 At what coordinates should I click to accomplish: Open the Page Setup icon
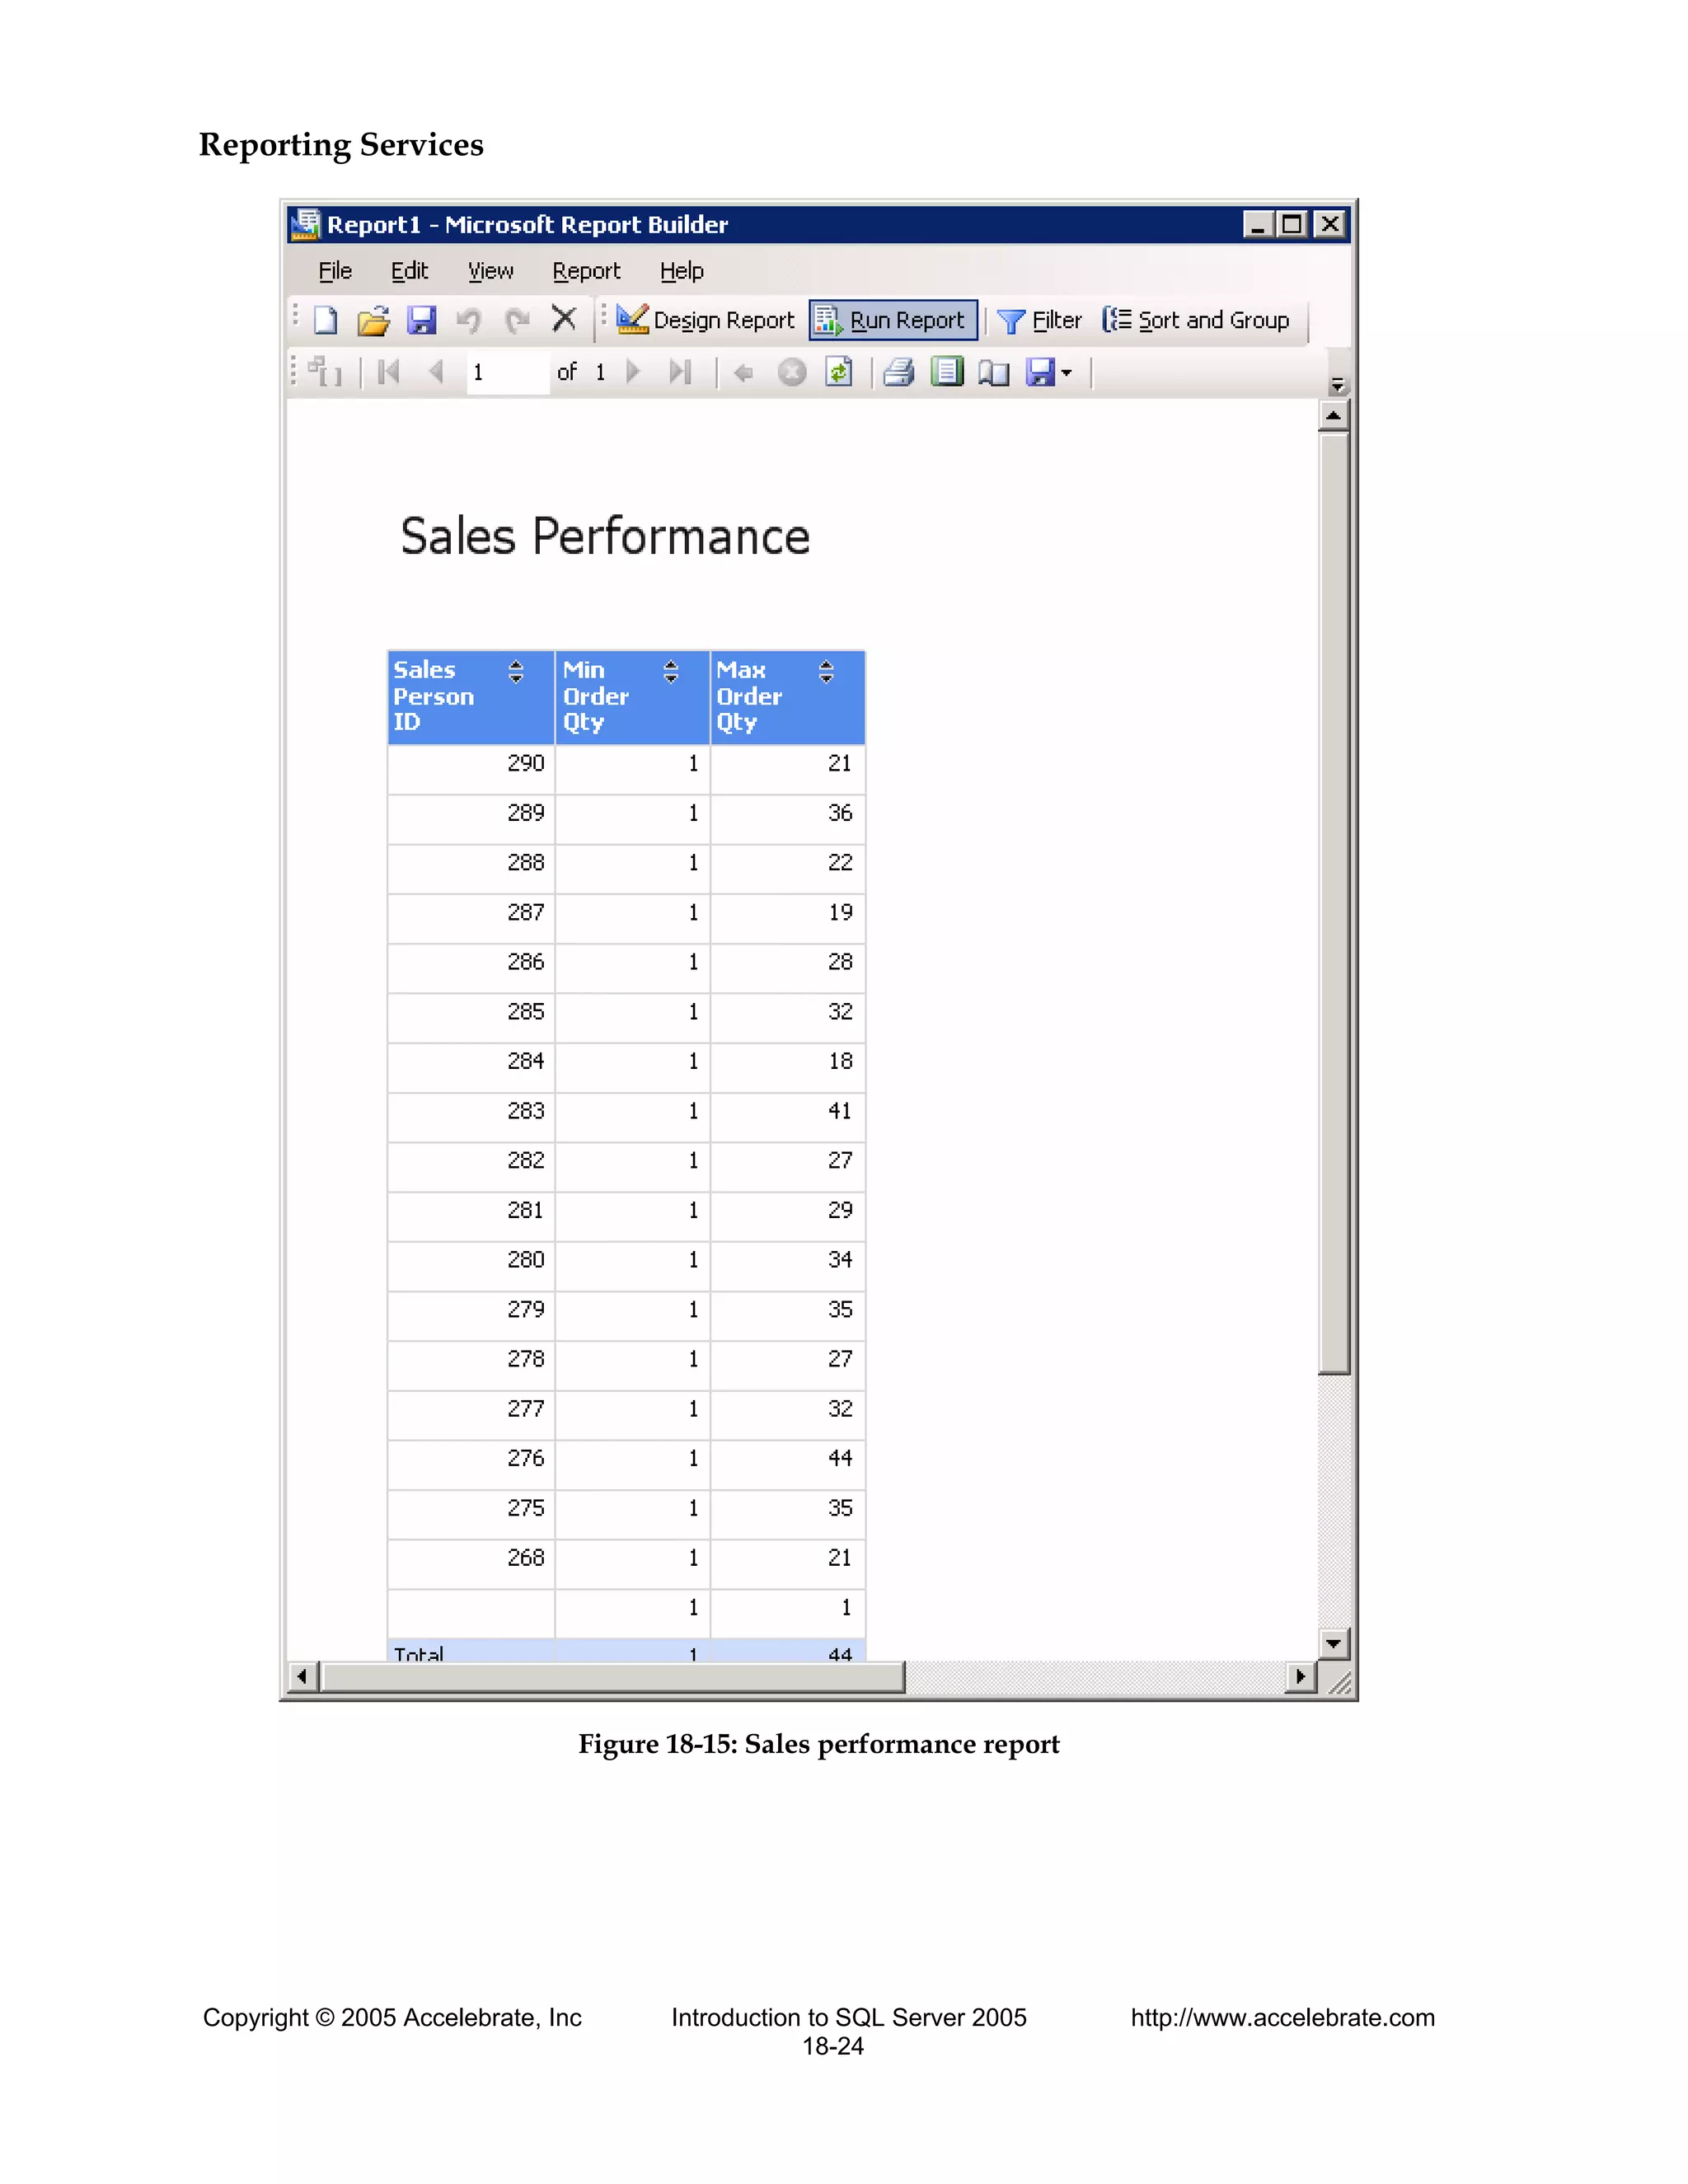point(994,373)
